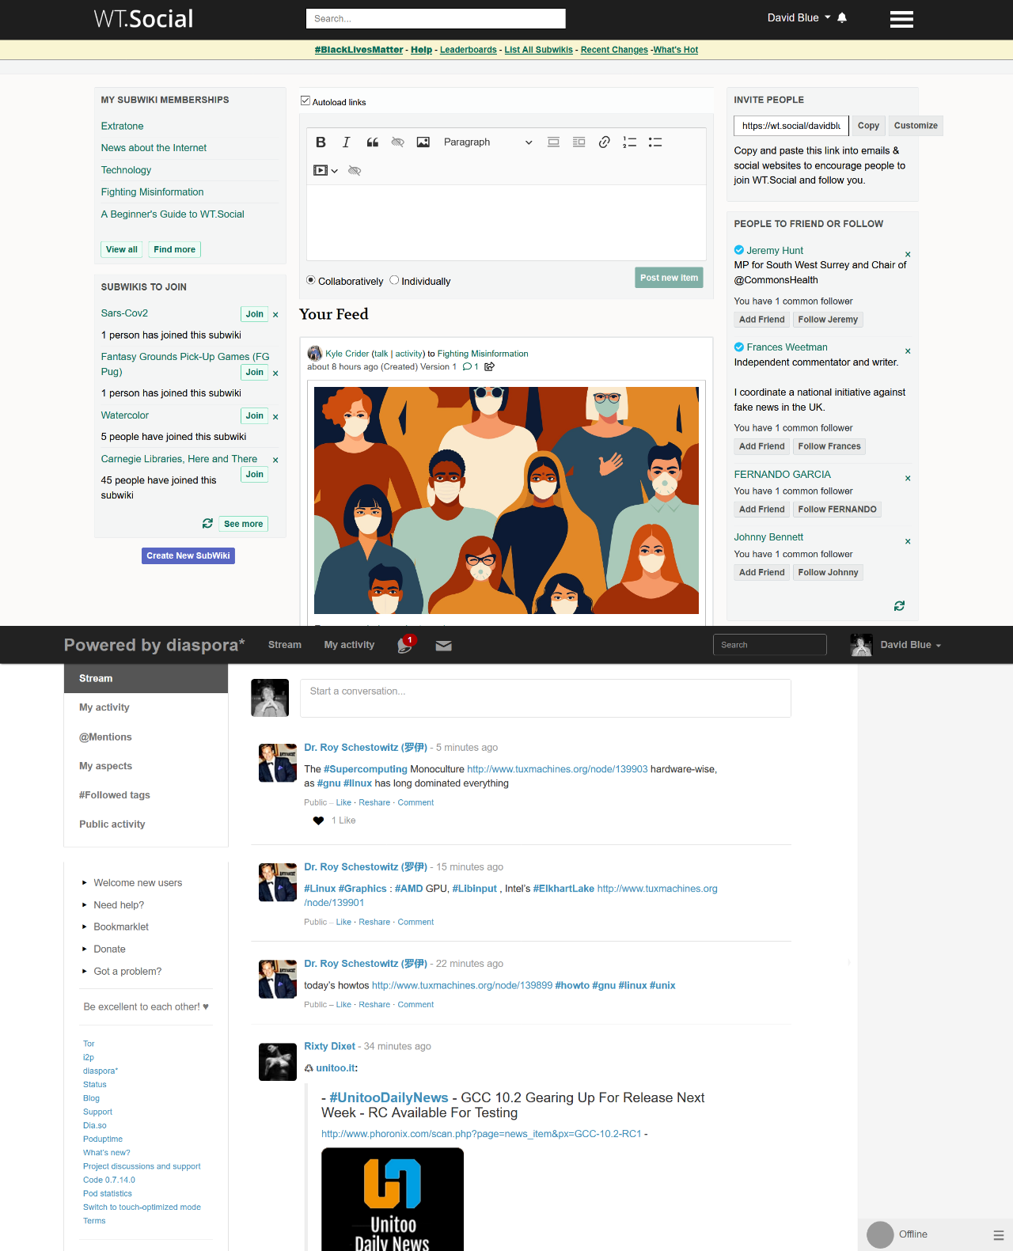1013x1251 pixels.
Task: Click the insert media icon in editor
Action: (x=321, y=170)
